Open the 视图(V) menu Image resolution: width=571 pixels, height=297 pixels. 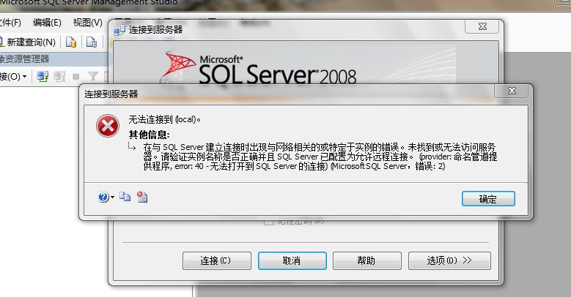88,23
